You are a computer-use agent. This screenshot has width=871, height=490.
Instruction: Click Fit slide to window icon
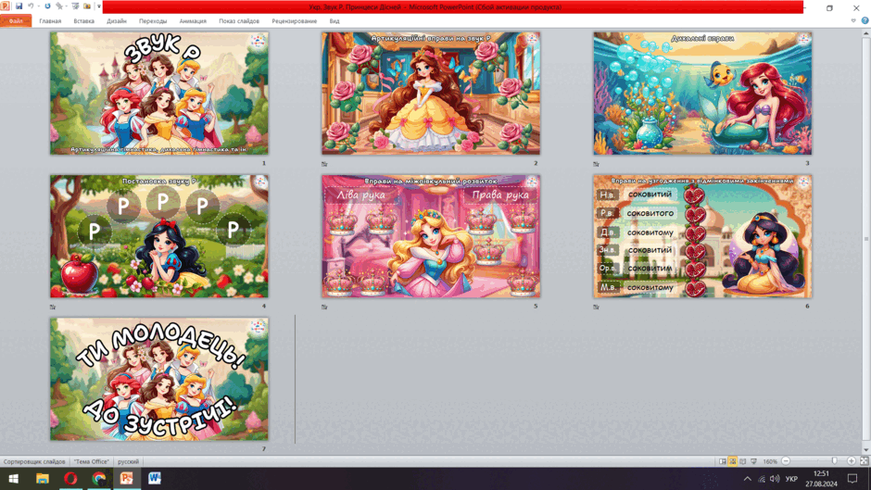pos(864,461)
